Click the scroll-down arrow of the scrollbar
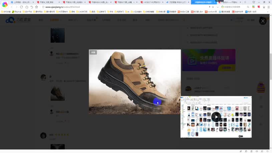Viewport: 272px width, 153px height. [271, 148]
